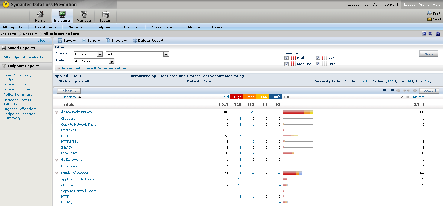Screen dimensions: 443x206
Task: Click the Save disk icon in toolbar
Action: (60, 41)
